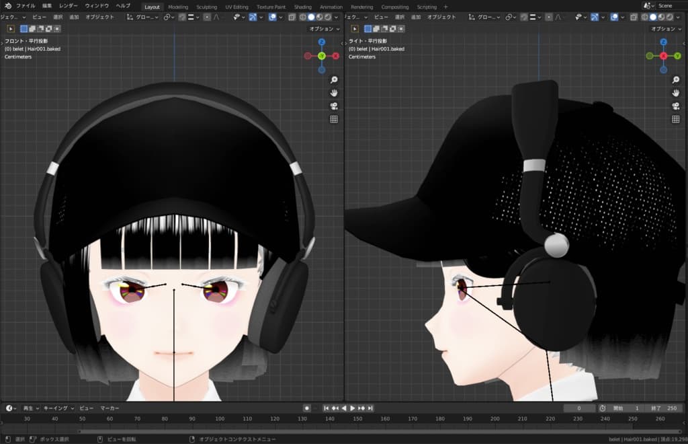Open the レンダー menu
The height and width of the screenshot is (444, 688).
(69, 5)
